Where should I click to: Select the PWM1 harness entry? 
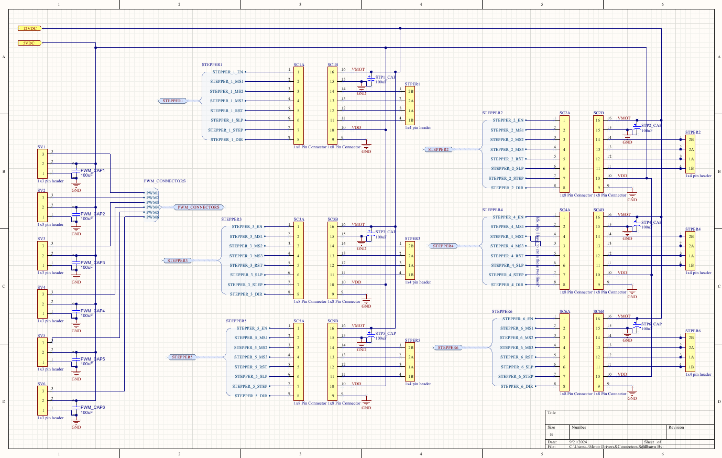click(x=152, y=193)
